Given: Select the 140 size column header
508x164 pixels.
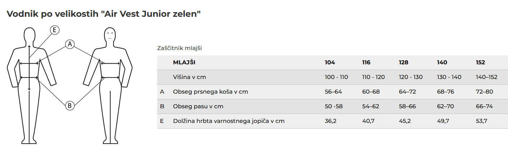Looking at the screenshot, I should pyautogui.click(x=442, y=63).
